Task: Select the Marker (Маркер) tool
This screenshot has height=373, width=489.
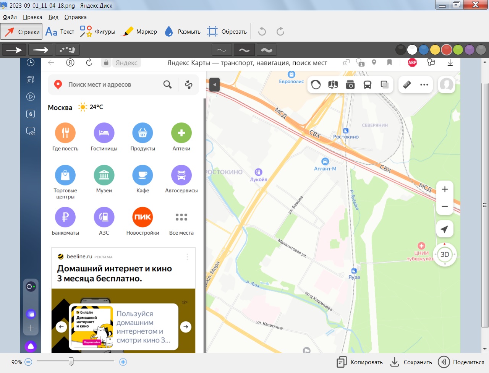Action: (138, 32)
